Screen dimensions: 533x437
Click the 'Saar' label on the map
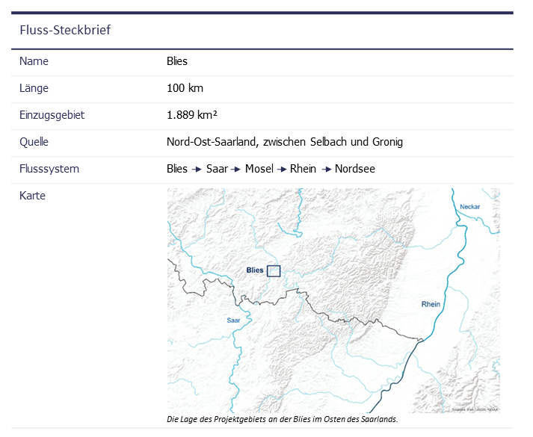(x=233, y=320)
